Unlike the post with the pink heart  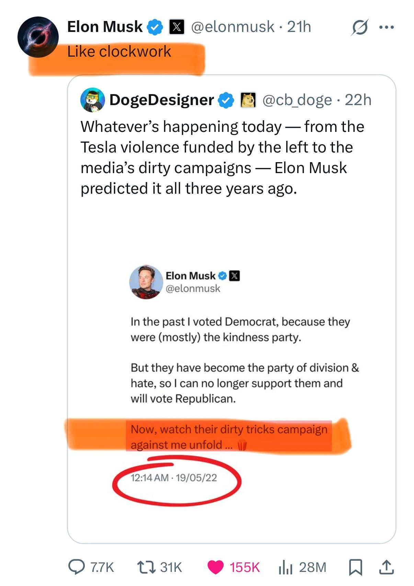pyautogui.click(x=216, y=567)
